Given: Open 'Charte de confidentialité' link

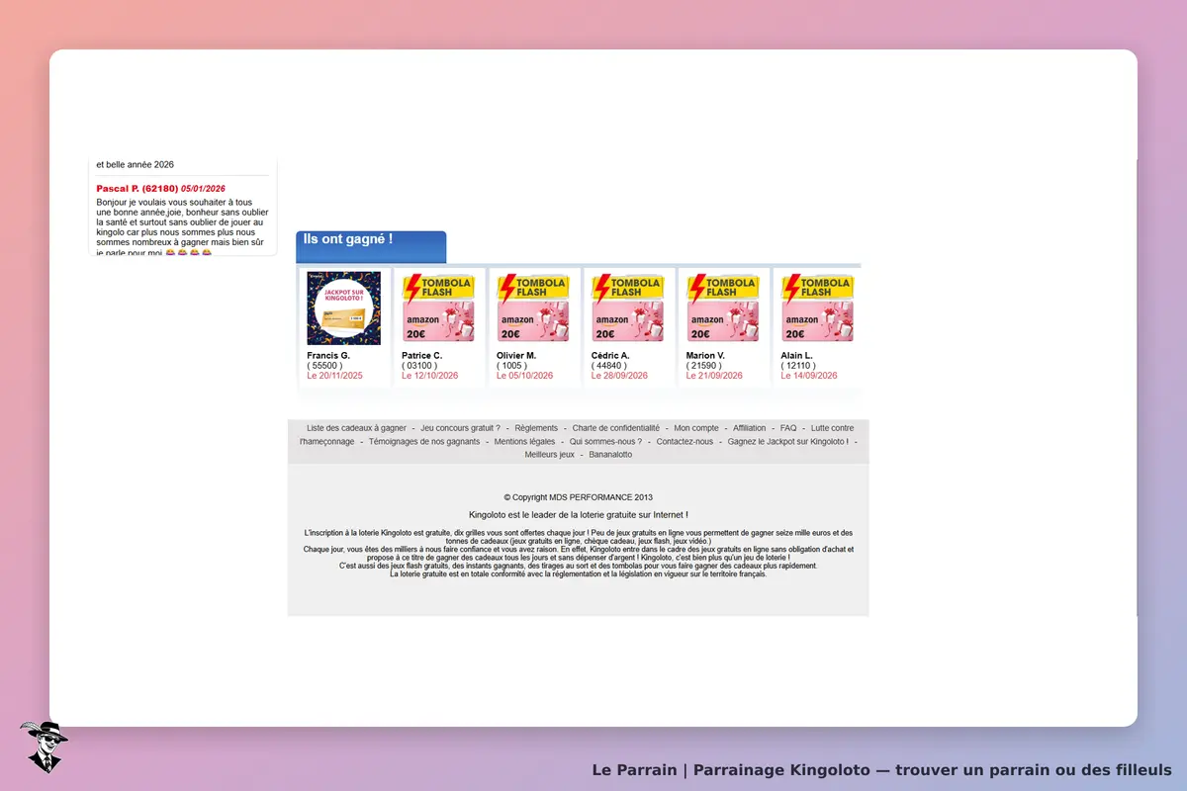Looking at the screenshot, I should coord(616,428).
